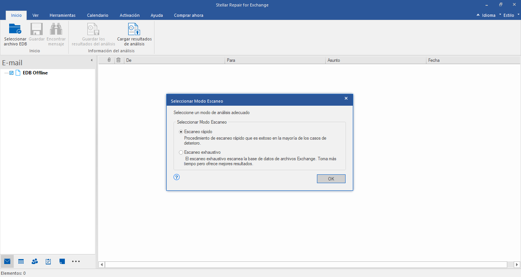This screenshot has height=277, width=521.
Task: Open the Comprar ahora tab
Action: [188, 15]
